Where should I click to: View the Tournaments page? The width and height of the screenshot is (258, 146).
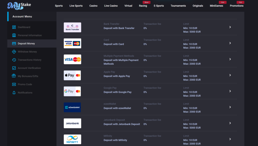point(178,6)
